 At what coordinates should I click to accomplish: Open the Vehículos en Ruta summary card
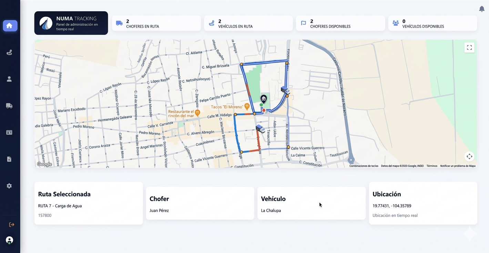(248, 23)
